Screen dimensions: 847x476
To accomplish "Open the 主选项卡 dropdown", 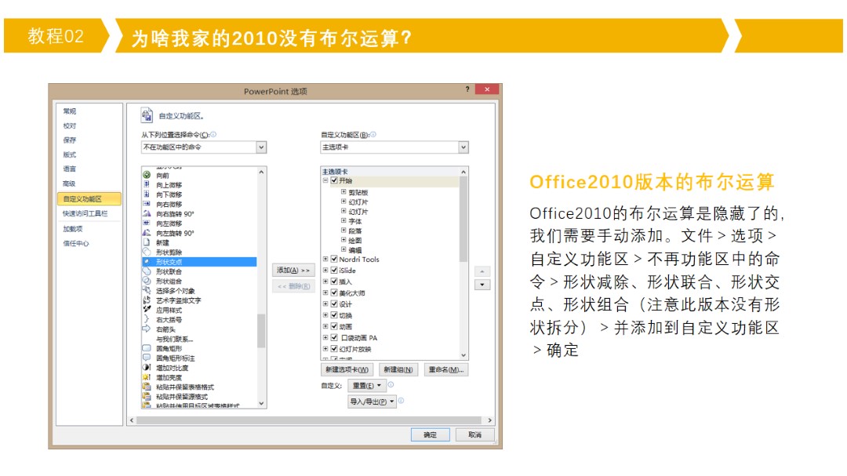I will [x=463, y=147].
